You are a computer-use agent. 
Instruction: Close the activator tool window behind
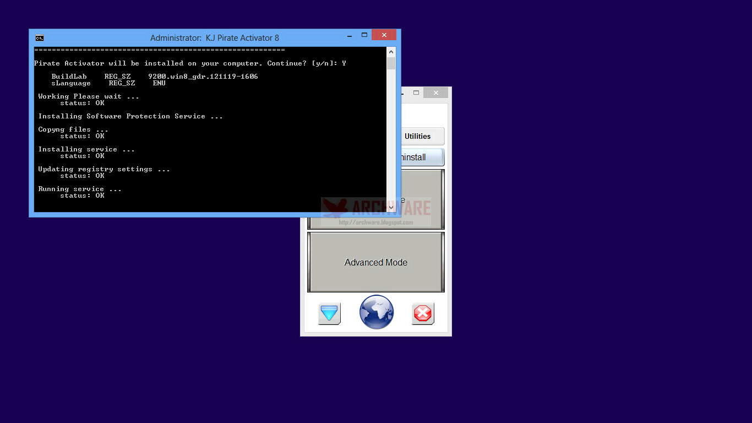pos(435,93)
